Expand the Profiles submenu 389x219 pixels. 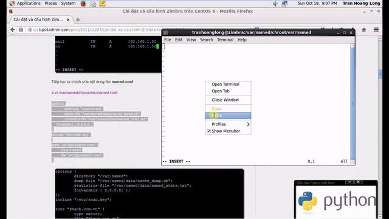point(228,124)
